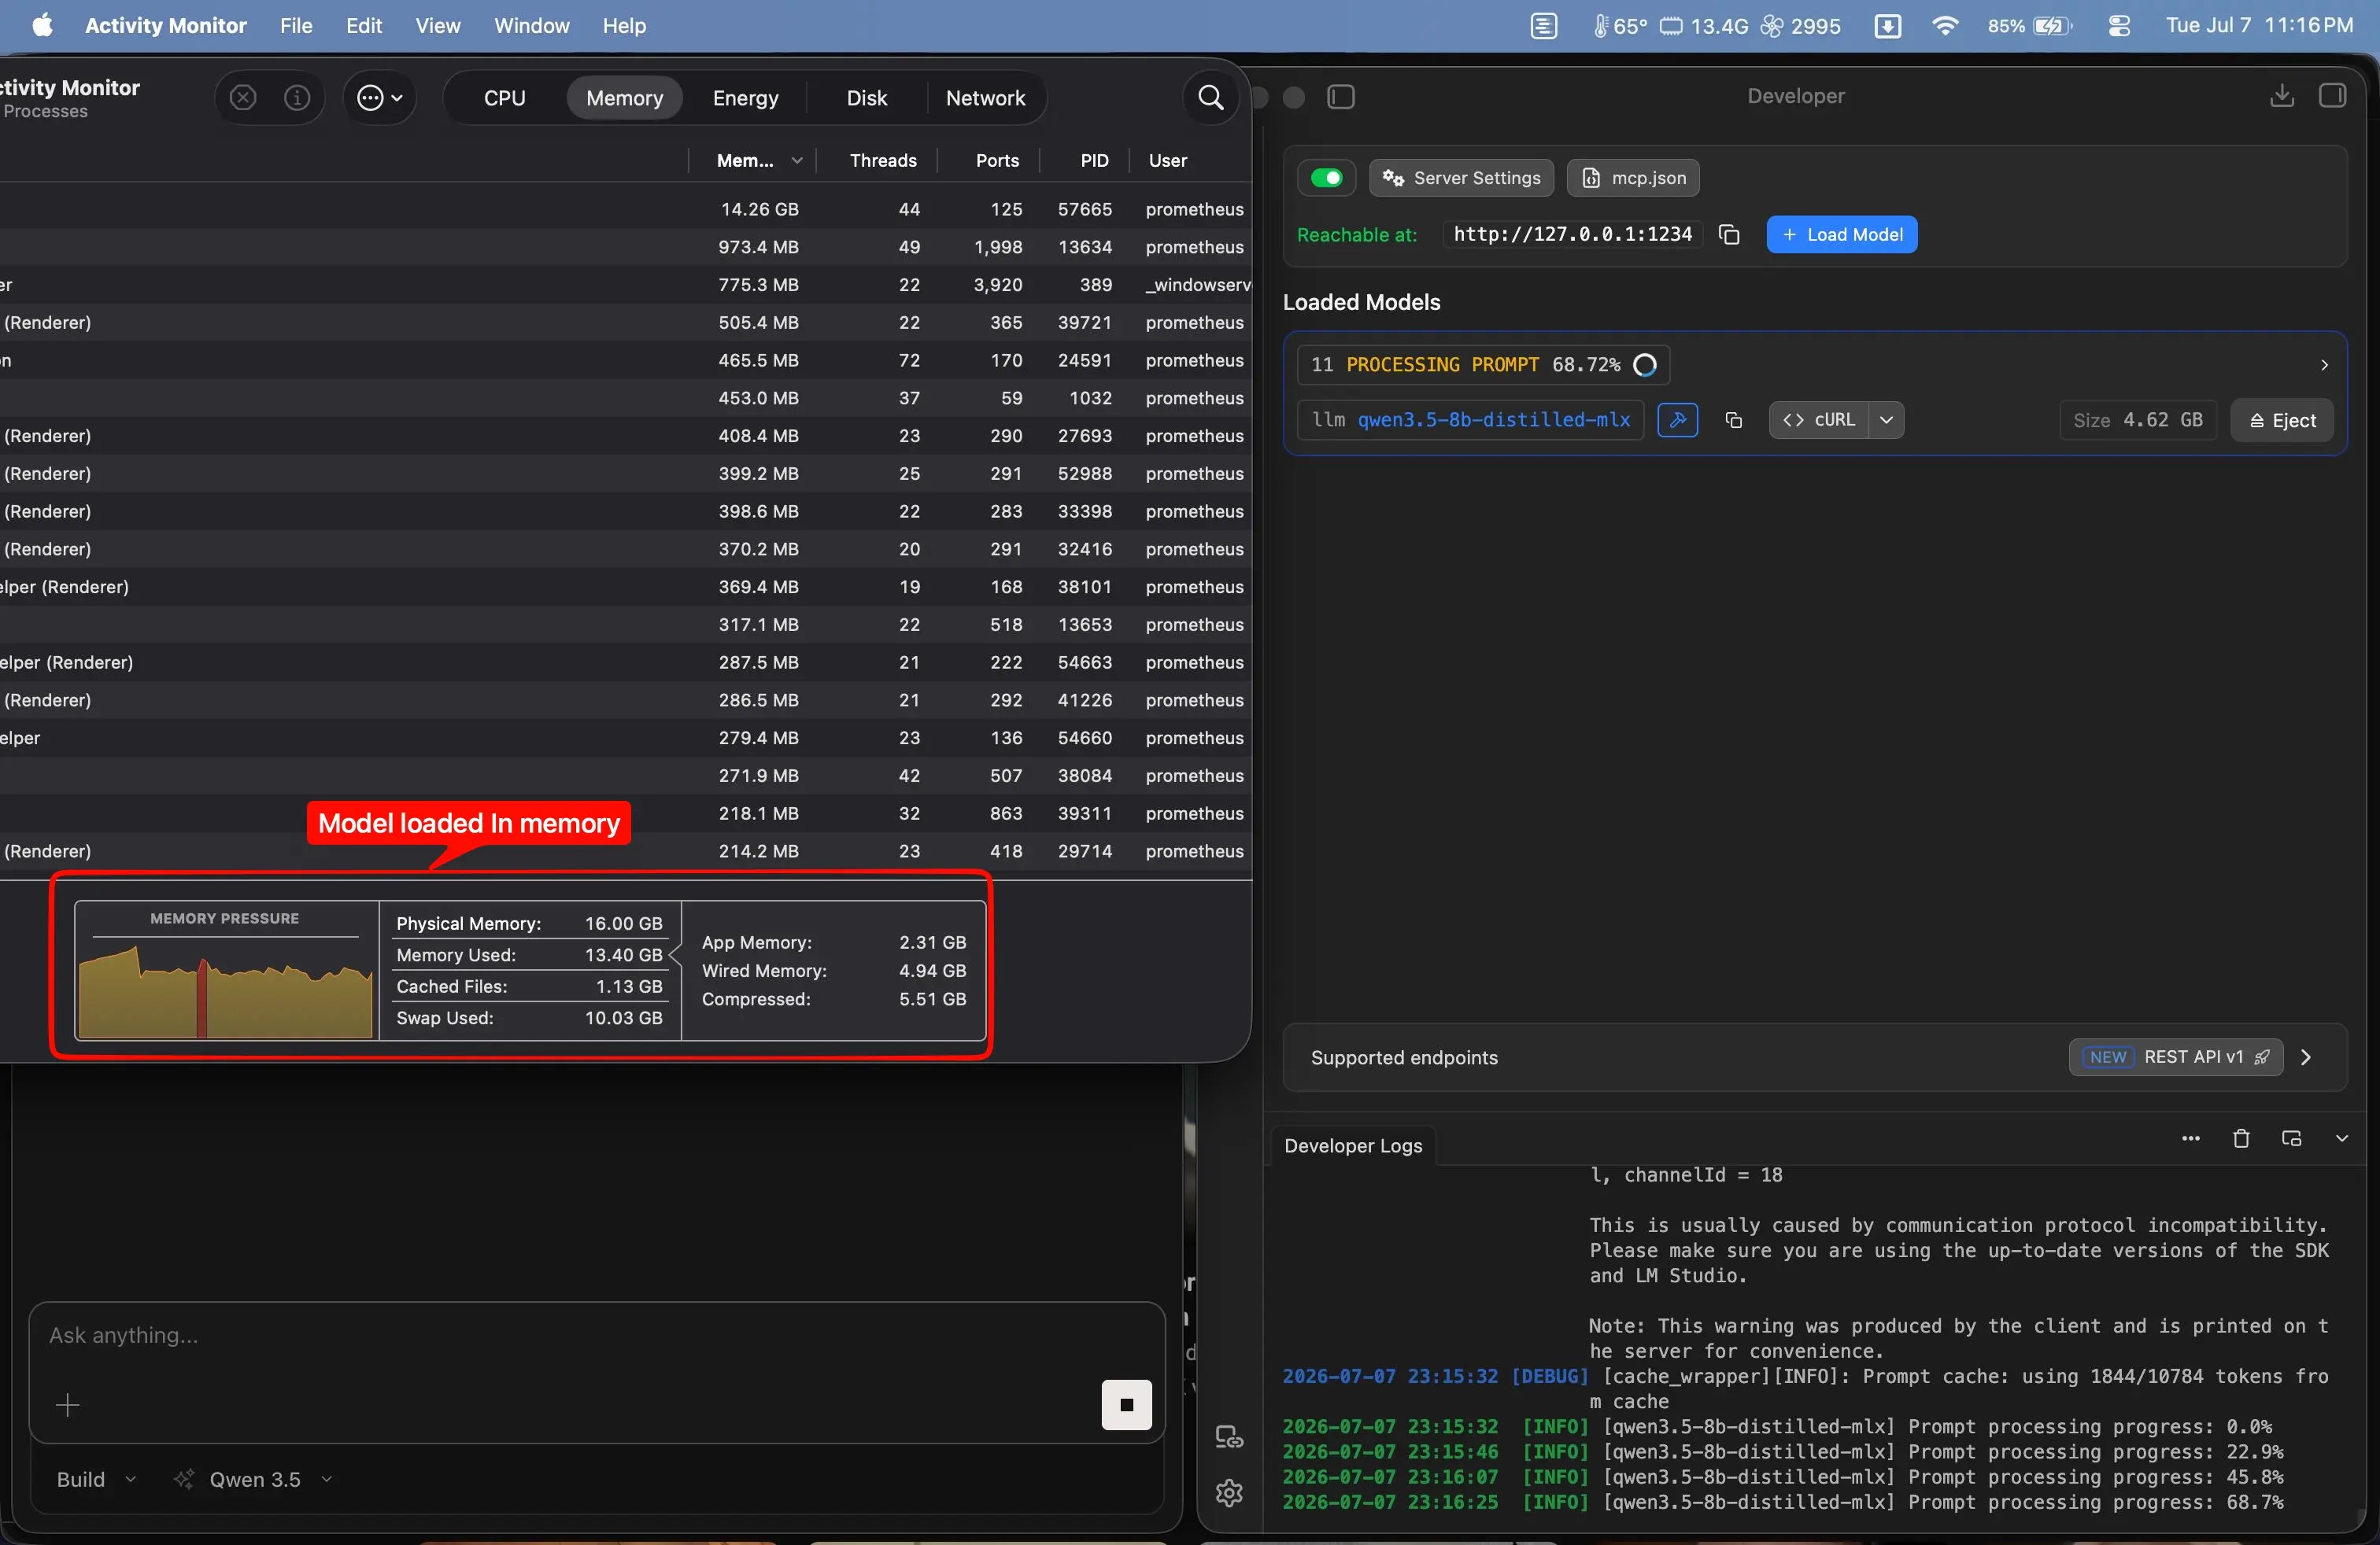
Task: Sort by the PID column header
Action: click(x=1094, y=161)
